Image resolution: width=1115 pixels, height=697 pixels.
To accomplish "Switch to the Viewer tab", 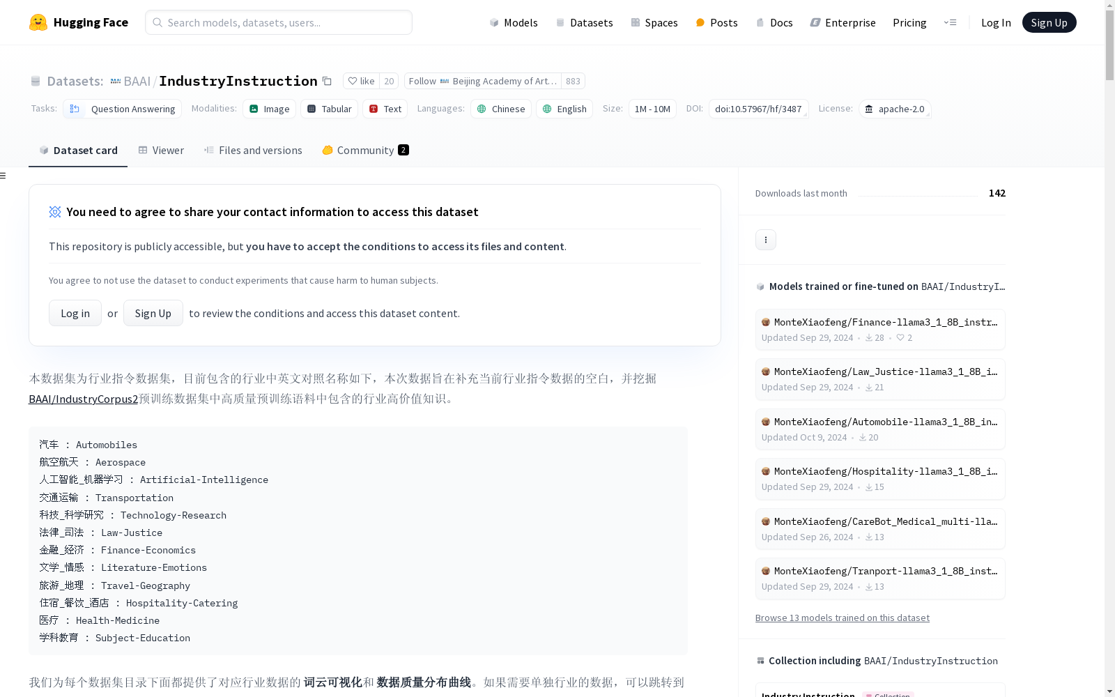I will [161, 150].
